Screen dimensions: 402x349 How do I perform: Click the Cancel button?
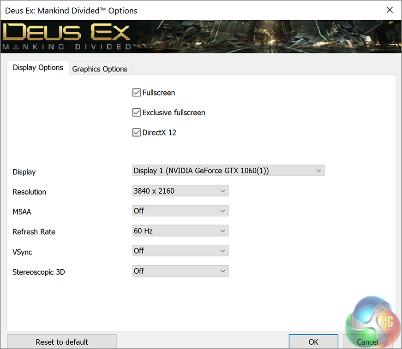[367, 342]
